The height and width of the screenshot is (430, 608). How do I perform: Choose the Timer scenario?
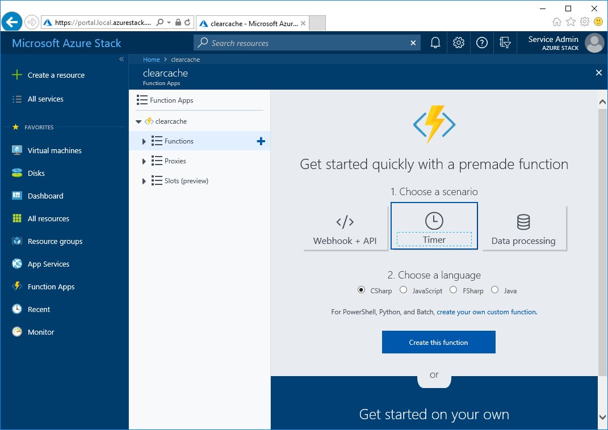click(434, 226)
